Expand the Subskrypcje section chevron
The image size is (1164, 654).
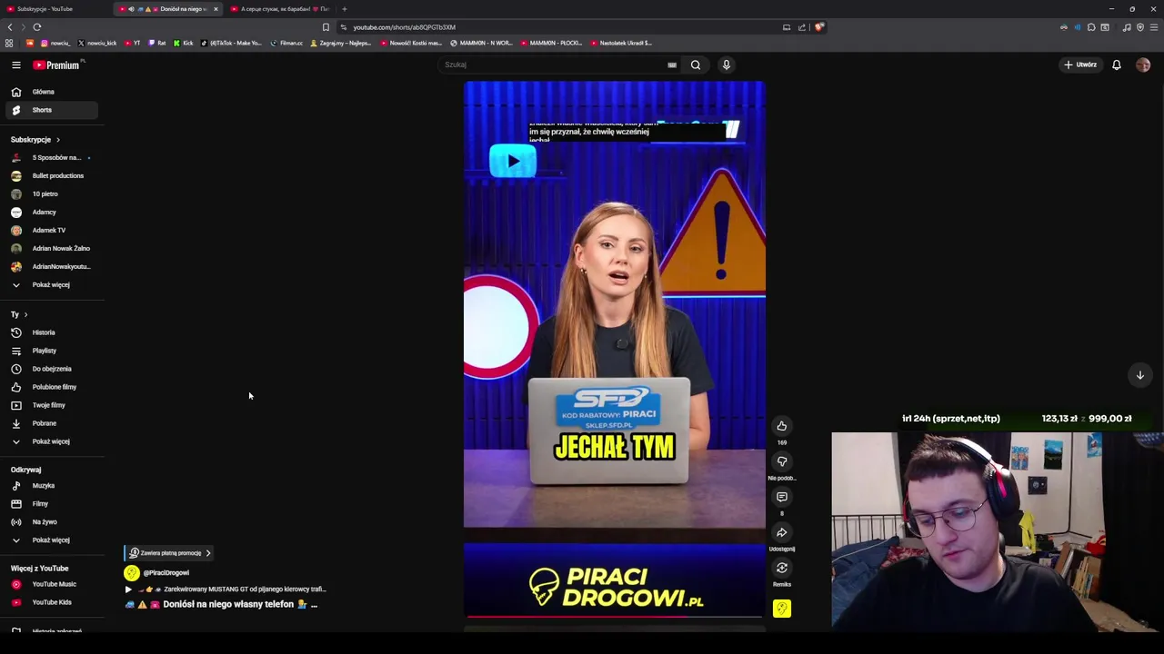[57, 140]
